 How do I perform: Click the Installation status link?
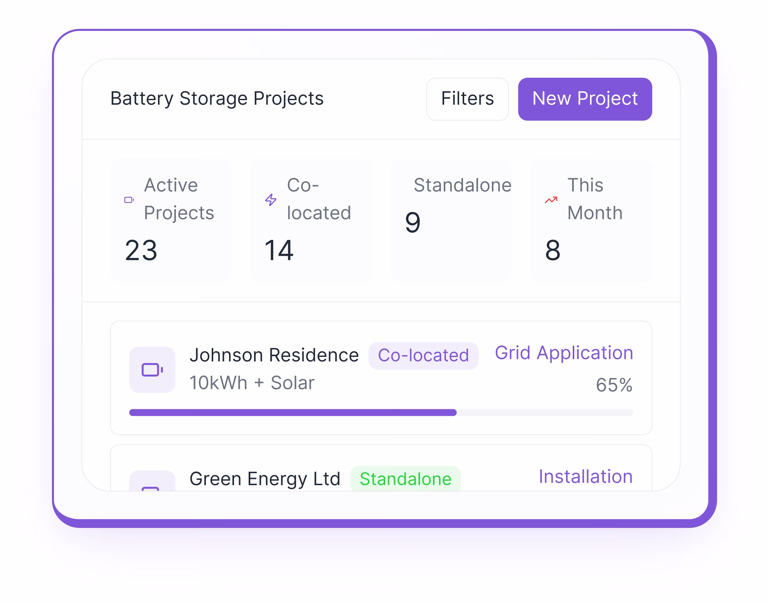pos(585,477)
